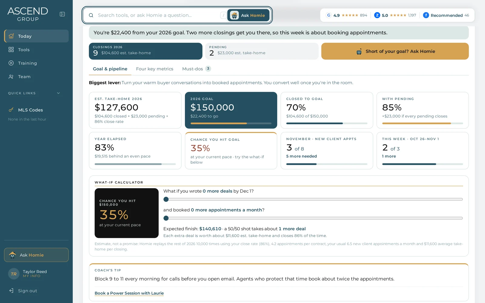Focus the search tools input field
The image size is (485, 303).
click(x=158, y=15)
